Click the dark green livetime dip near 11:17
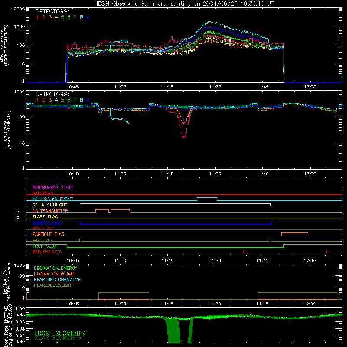 174,330
